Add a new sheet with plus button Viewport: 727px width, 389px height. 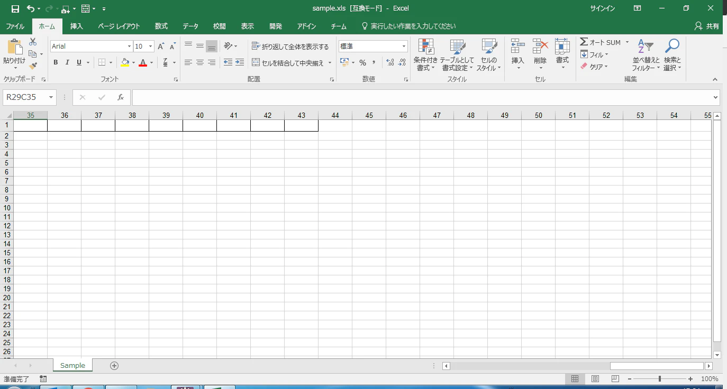tap(114, 366)
